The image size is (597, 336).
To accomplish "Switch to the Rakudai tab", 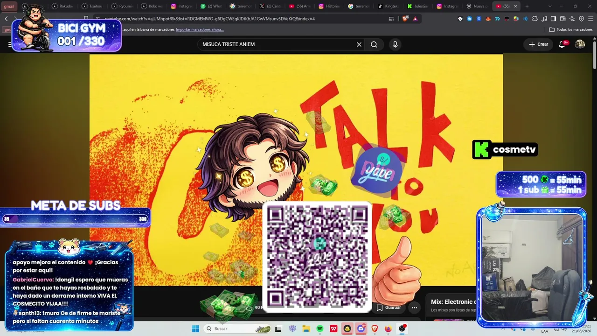I will point(63,7).
